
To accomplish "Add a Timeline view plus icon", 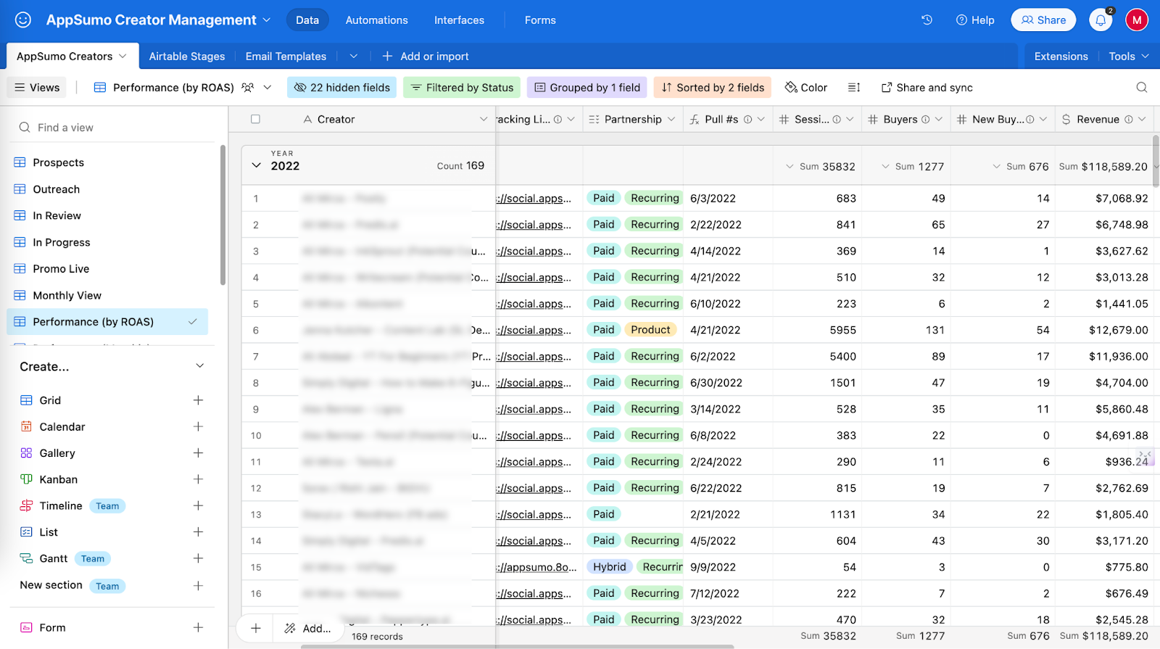I will coord(198,505).
